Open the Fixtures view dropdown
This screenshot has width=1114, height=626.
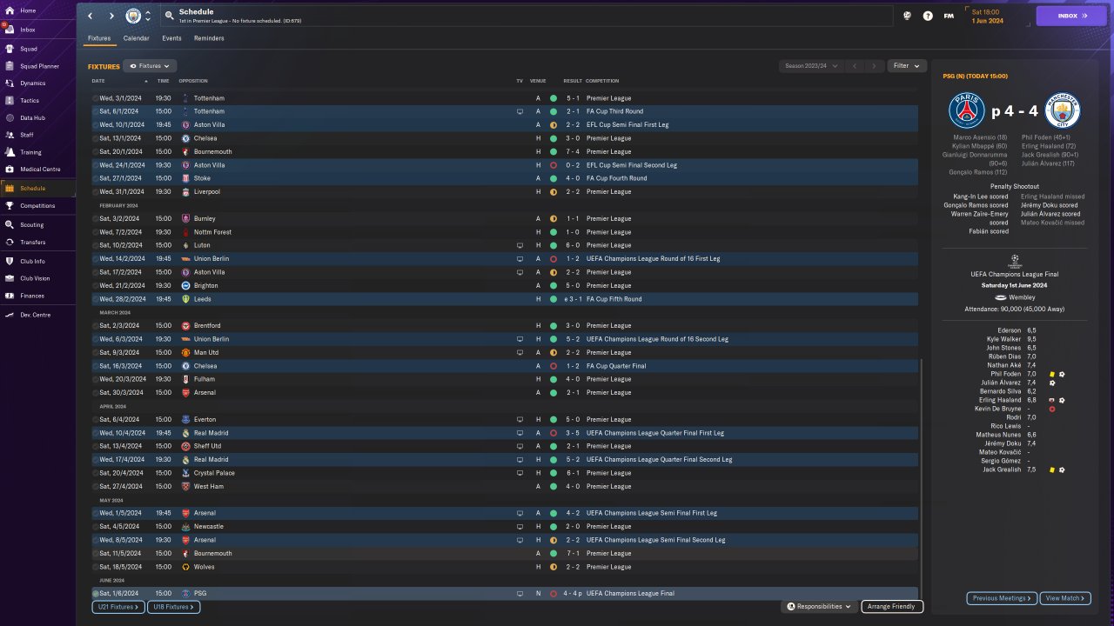coord(150,66)
